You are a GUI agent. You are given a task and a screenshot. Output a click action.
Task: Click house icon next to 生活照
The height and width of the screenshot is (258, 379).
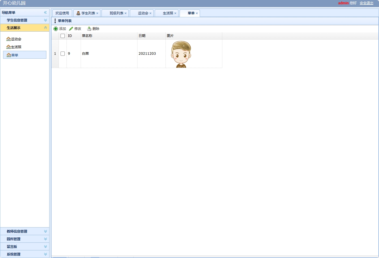point(8,47)
